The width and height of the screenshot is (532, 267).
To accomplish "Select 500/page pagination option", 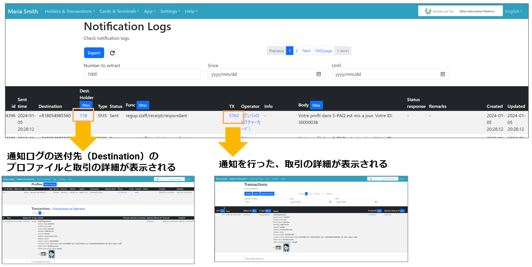I will [324, 51].
